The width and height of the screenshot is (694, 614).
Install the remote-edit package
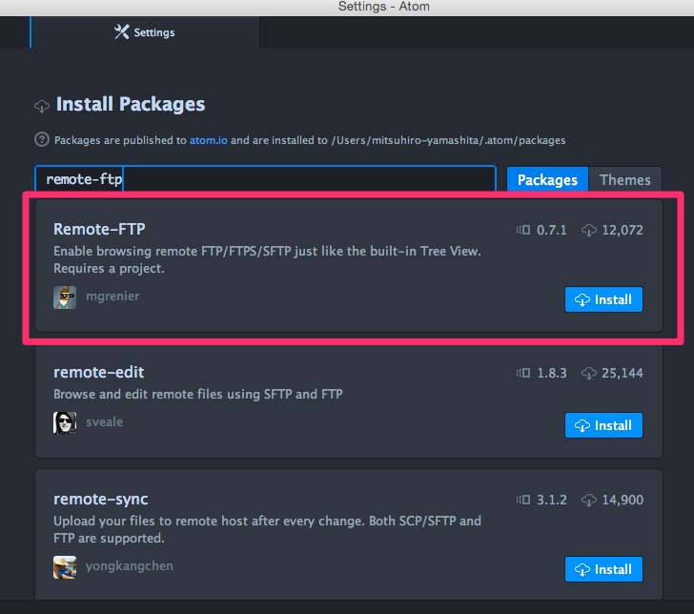[x=603, y=425]
